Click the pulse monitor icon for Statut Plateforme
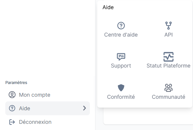 169,57
